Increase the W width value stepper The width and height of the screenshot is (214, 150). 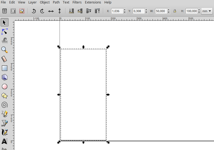point(168,10)
